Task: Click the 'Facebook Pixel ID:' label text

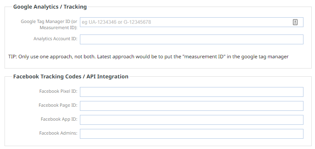Action: (58, 91)
